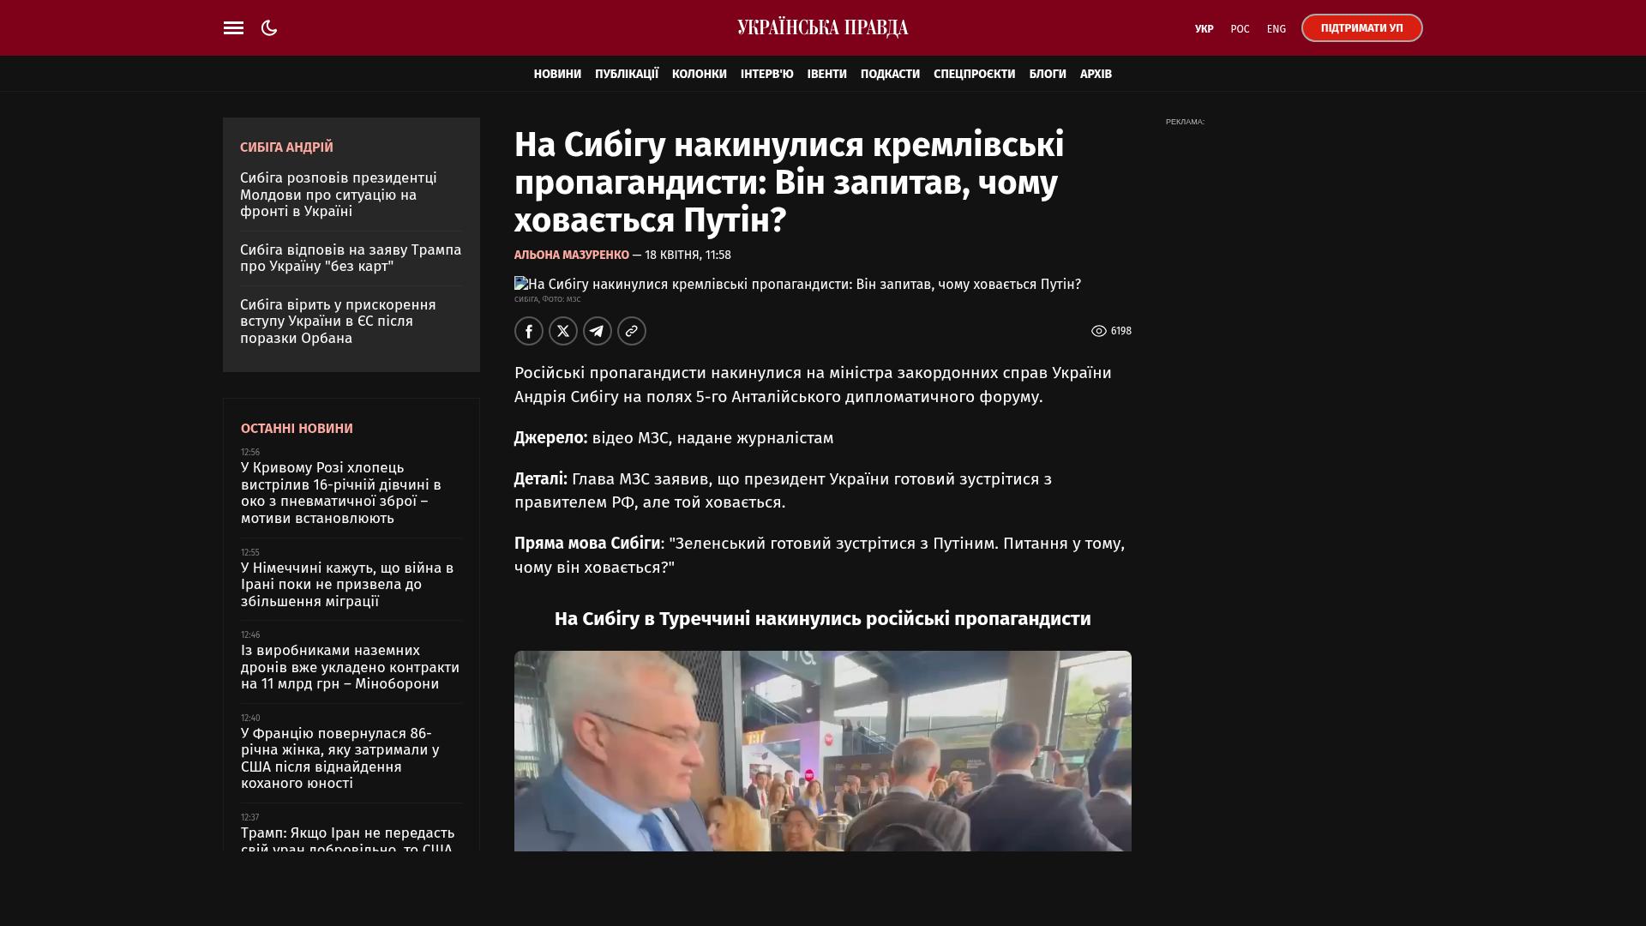Read news about Трамп 'без карт' statement

[x=351, y=258]
